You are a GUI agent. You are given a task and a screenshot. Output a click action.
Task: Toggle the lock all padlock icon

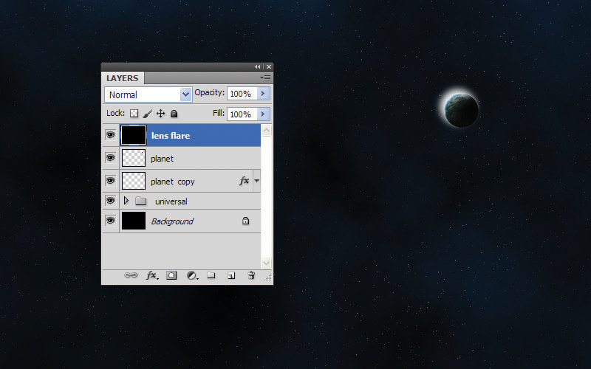tap(174, 114)
